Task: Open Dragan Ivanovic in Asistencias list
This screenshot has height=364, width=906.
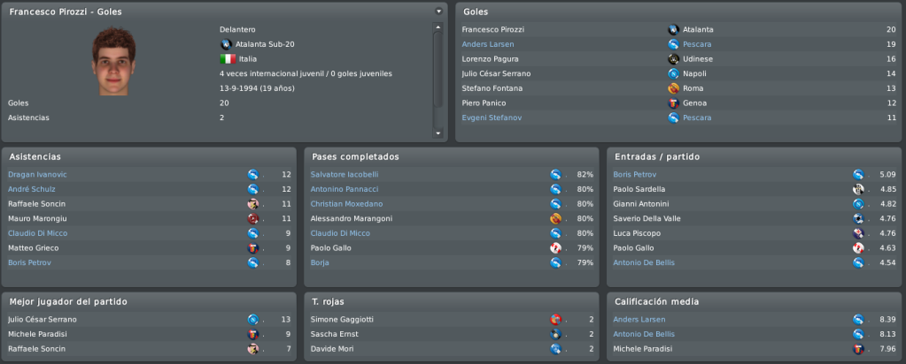Action: (37, 174)
